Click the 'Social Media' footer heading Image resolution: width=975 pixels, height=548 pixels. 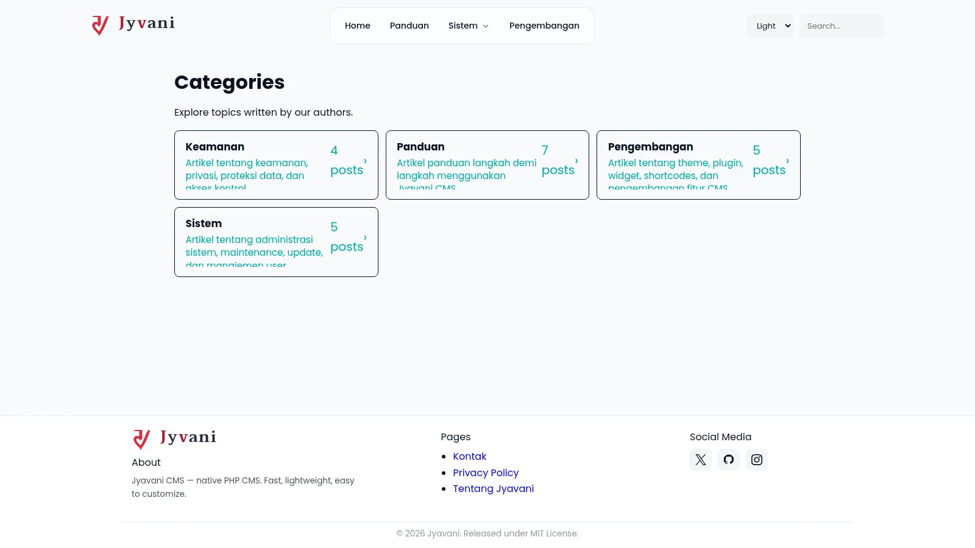click(x=720, y=437)
